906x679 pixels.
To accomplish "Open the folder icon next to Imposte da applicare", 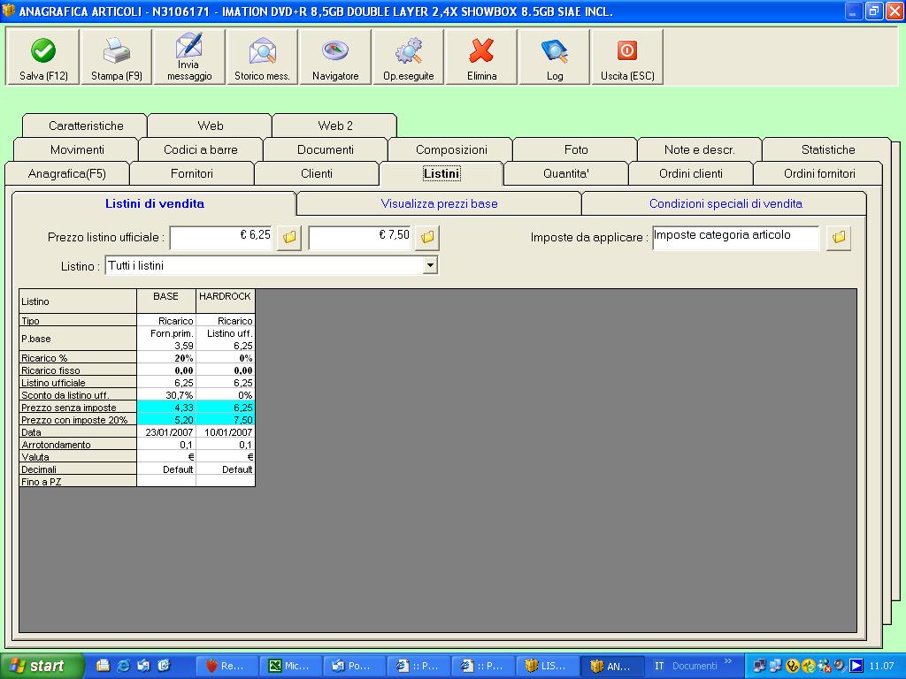I will [x=839, y=237].
